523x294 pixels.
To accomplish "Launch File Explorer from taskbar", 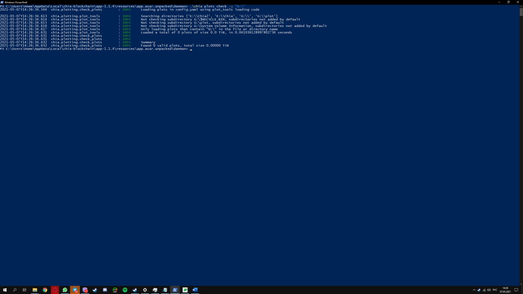I will [x=35, y=290].
